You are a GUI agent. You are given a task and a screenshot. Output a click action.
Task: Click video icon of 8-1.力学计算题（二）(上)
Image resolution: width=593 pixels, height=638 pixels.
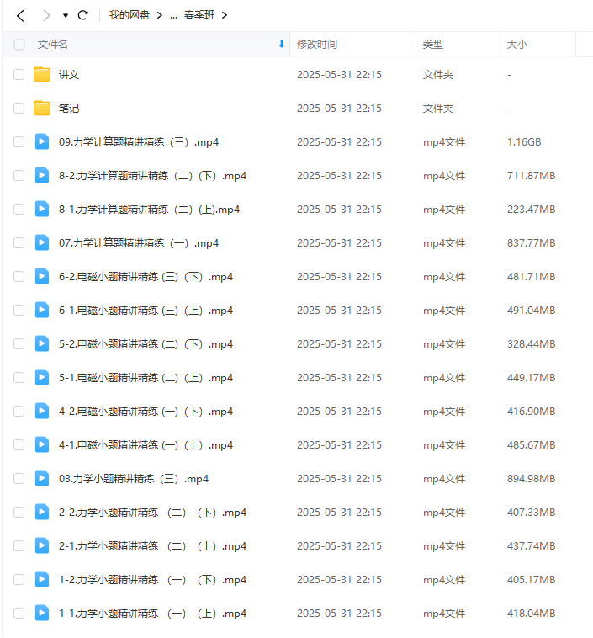click(x=42, y=209)
